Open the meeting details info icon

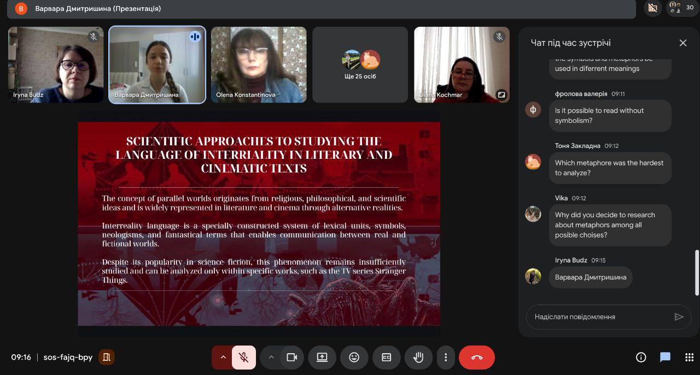pyautogui.click(x=641, y=358)
